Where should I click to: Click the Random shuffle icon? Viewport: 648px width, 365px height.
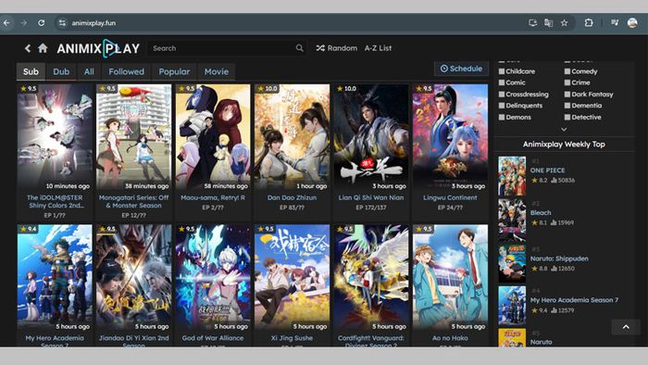tap(320, 48)
